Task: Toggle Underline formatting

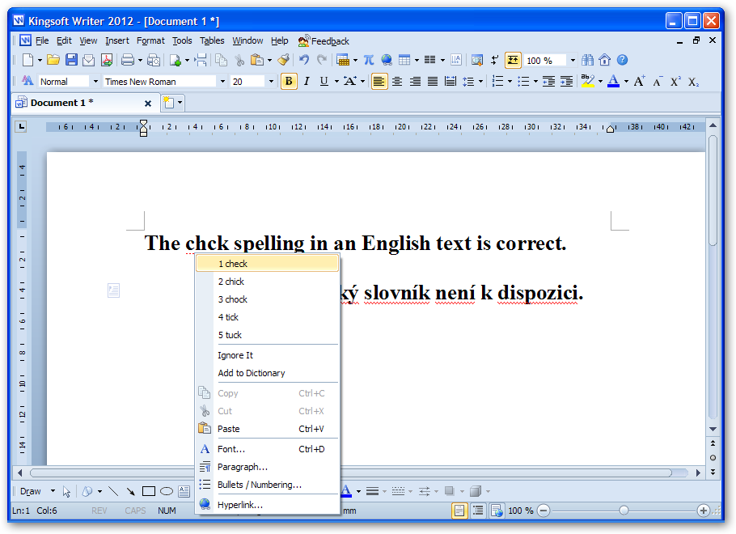Action: 324,82
